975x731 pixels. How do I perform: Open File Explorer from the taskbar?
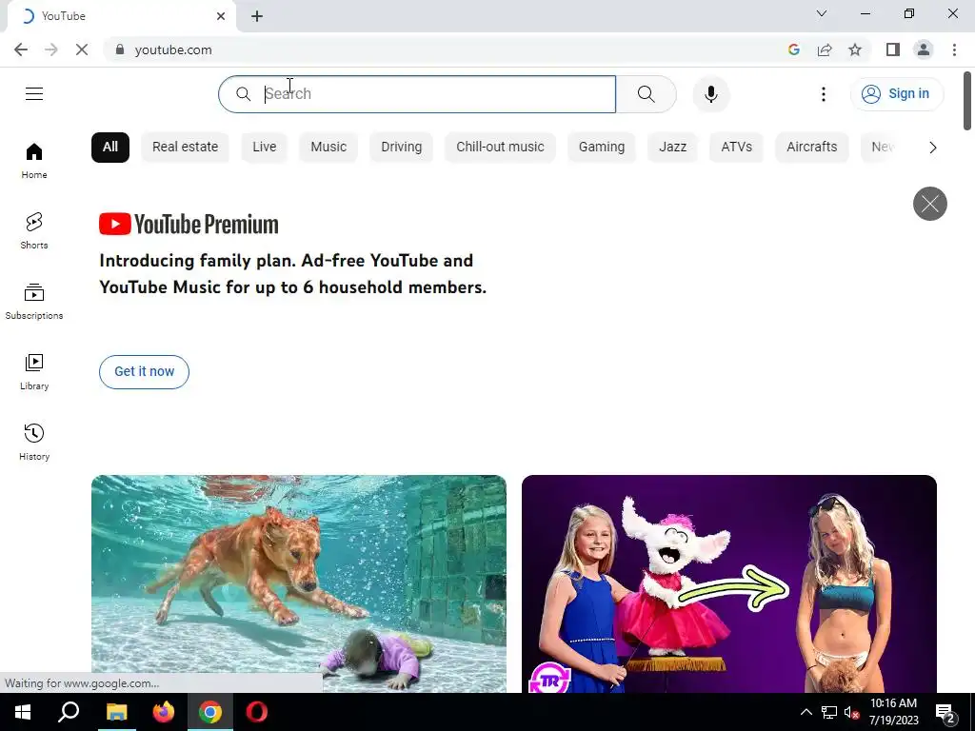(116, 712)
